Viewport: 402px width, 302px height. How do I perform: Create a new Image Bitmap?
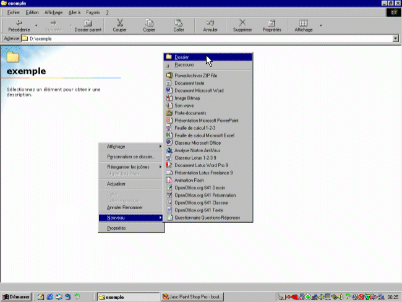[208, 98]
